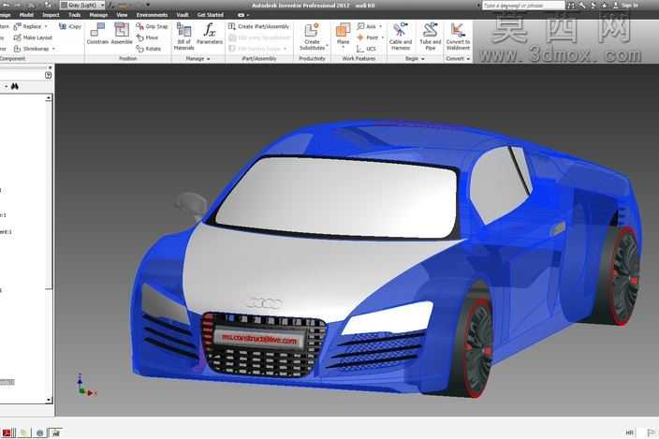Screen dimensions: 659x439
Task: Click the red Adobe taskbar icon
Action: point(7,432)
